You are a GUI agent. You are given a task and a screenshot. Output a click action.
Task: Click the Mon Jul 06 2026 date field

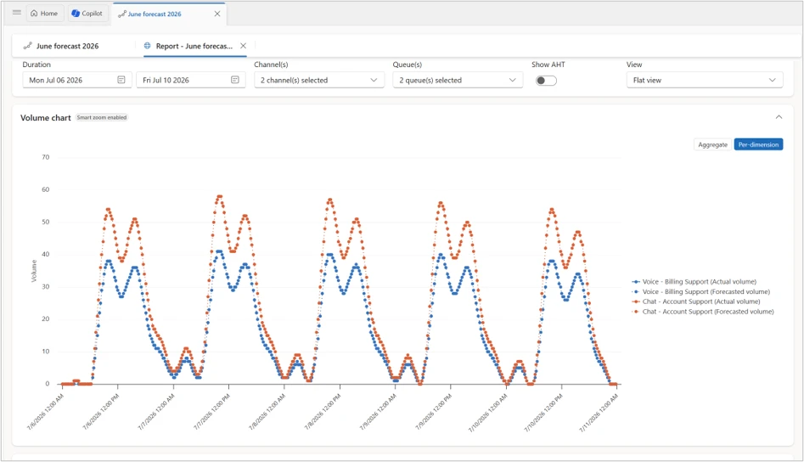77,80
